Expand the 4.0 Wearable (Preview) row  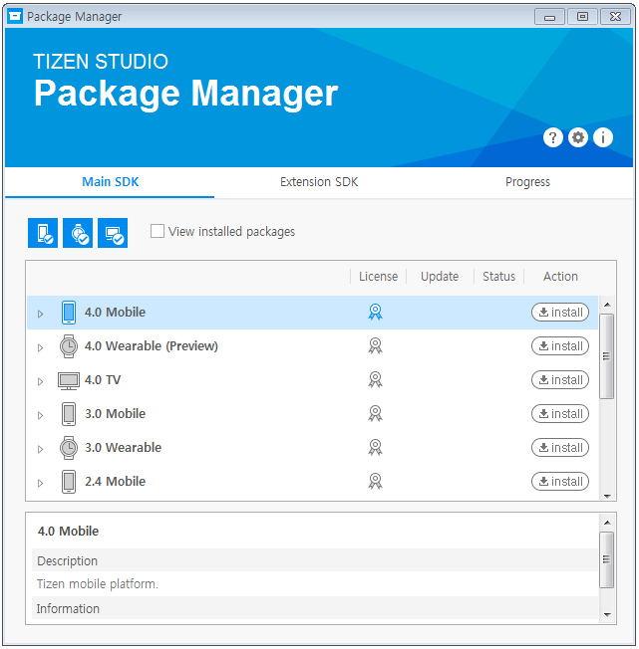click(40, 347)
